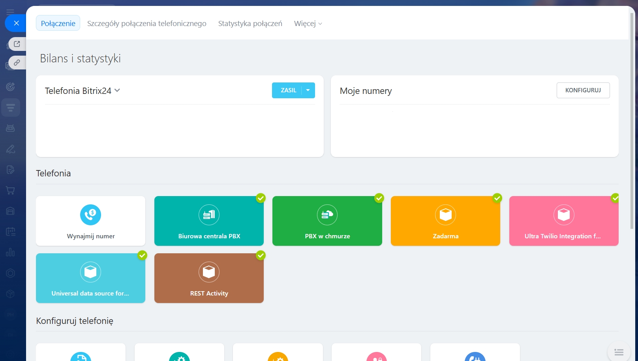Open the robot icon in the sidebar

pyautogui.click(x=11, y=128)
